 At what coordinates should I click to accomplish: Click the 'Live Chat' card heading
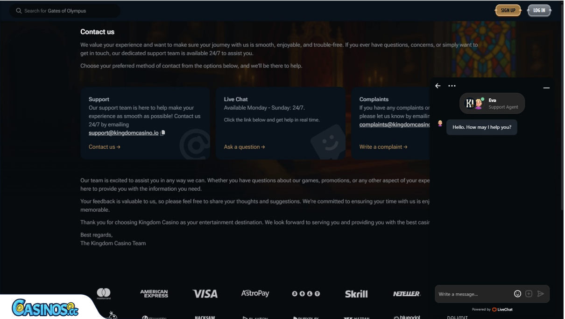[x=236, y=99]
